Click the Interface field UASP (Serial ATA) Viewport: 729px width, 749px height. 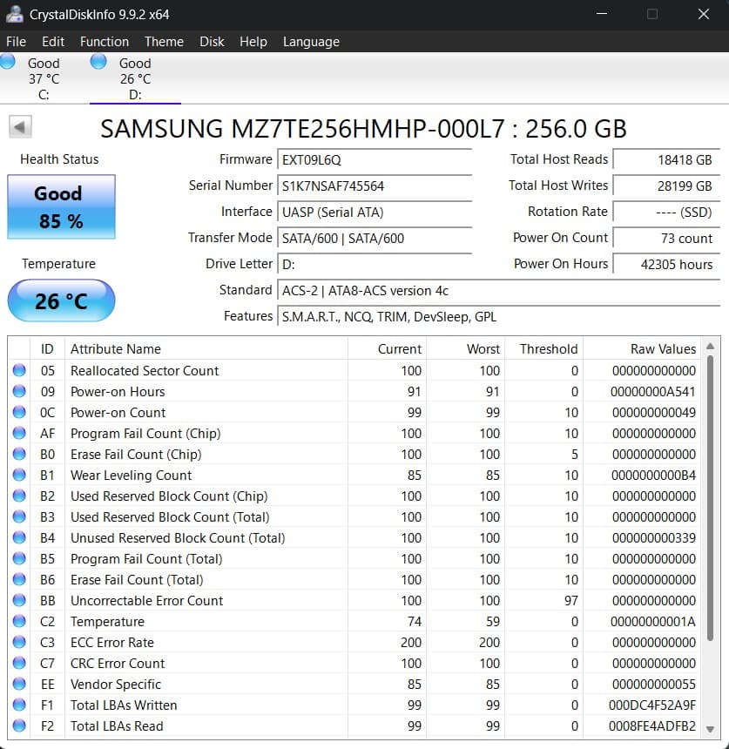tap(375, 213)
